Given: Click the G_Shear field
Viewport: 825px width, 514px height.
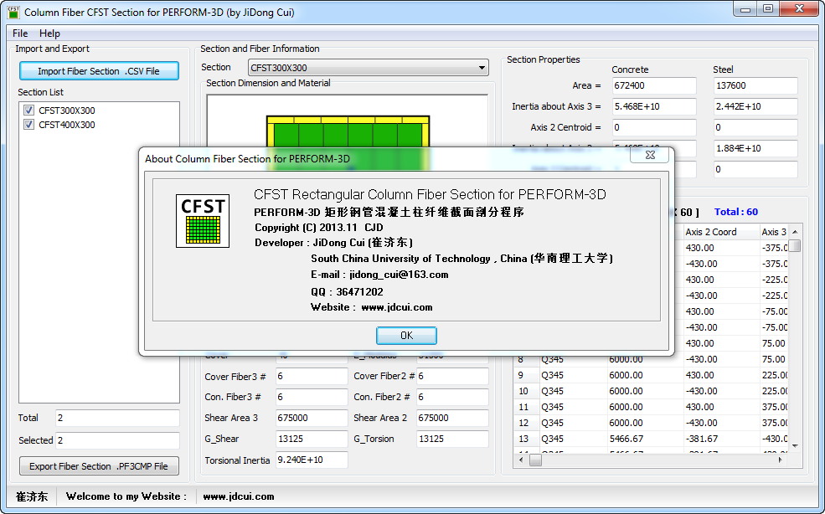Looking at the screenshot, I should click(x=312, y=439).
